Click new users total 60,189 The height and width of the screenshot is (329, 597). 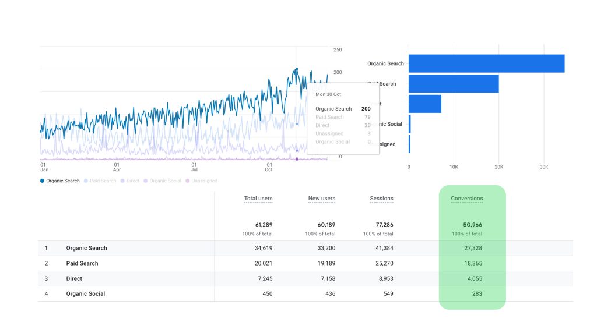[x=326, y=225]
